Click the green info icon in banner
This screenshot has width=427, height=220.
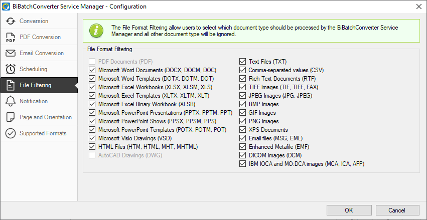coord(96,31)
